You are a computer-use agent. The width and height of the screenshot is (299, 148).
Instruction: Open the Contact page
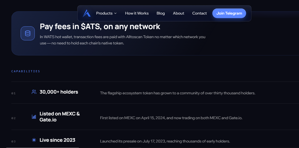click(x=200, y=13)
